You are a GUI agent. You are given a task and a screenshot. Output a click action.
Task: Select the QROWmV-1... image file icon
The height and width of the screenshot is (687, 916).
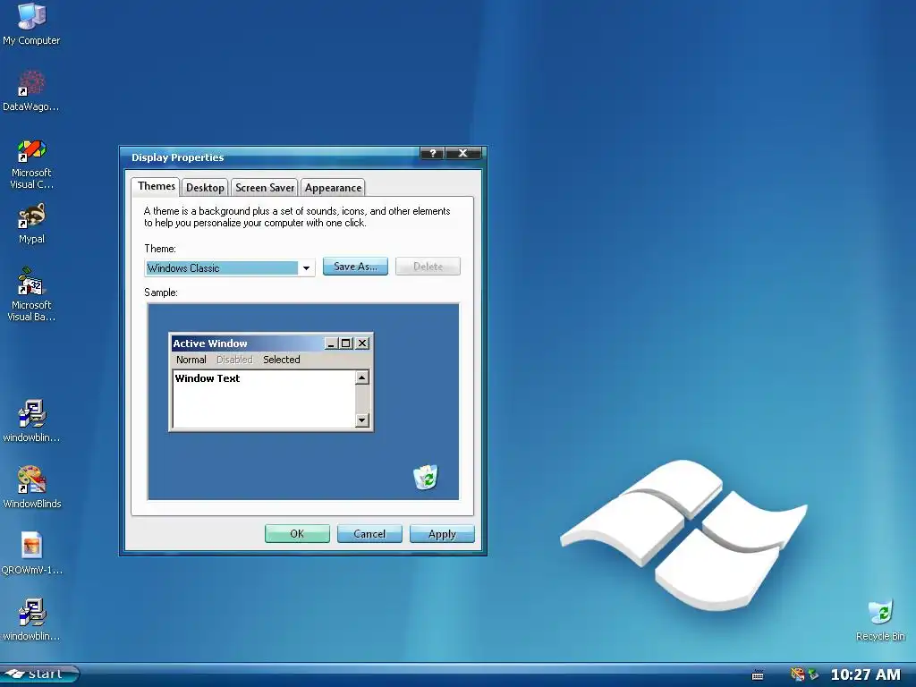click(x=31, y=553)
